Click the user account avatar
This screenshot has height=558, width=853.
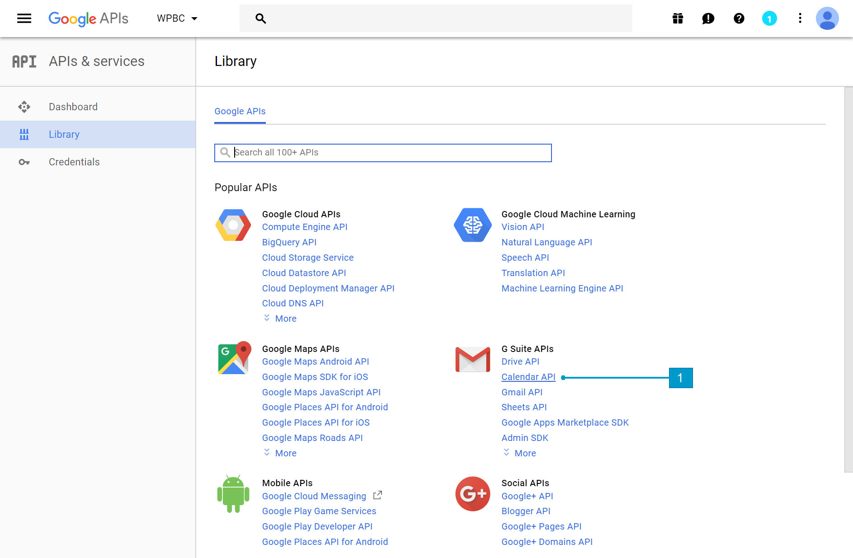827,19
